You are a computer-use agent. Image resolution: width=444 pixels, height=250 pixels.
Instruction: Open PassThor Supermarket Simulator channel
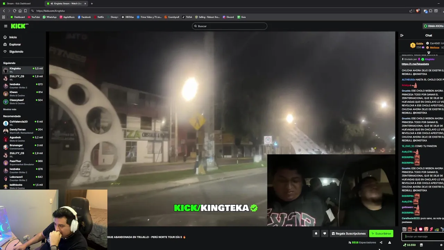pyautogui.click(x=23, y=162)
